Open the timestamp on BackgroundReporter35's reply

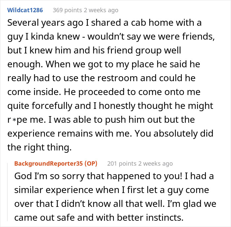pyautogui.click(x=157, y=164)
